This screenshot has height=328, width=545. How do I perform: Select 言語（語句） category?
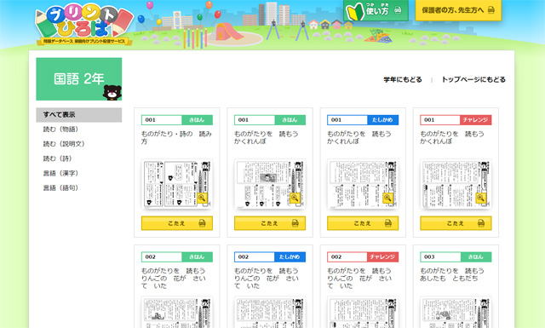(60, 187)
